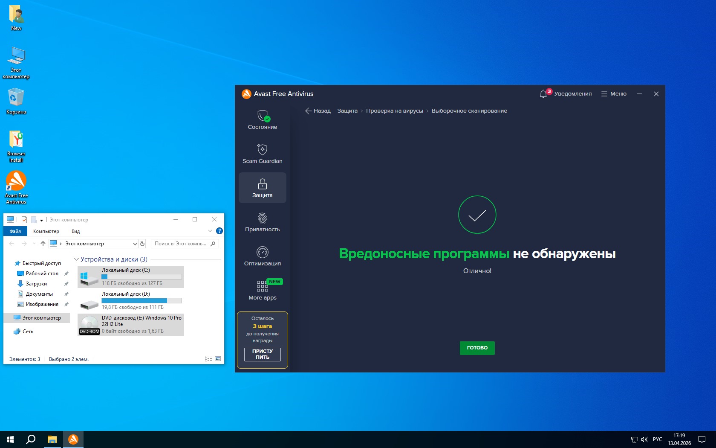Click the Explorer search field
716x448 pixels.
(181, 244)
